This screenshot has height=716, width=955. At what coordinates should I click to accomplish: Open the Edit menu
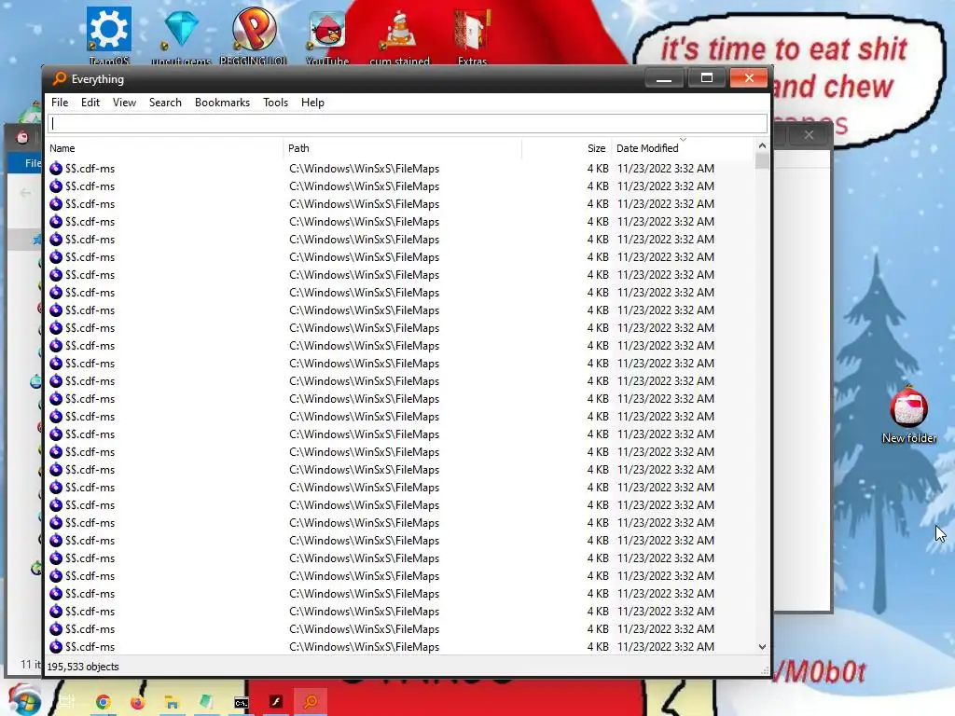[x=90, y=103]
